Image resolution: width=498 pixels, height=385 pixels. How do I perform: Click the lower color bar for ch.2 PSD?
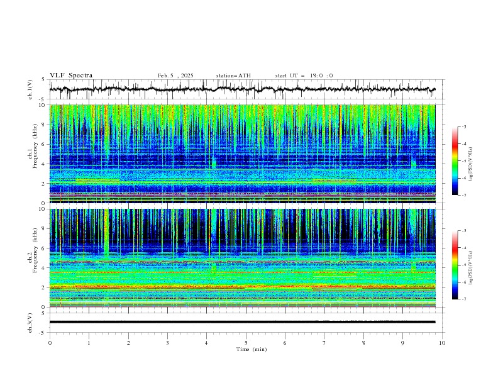(455, 265)
